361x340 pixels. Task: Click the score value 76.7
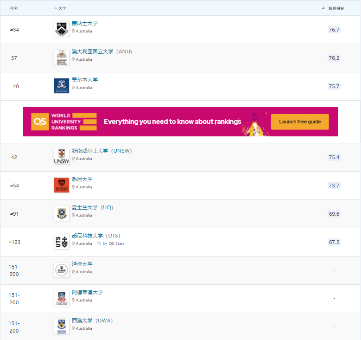click(x=334, y=30)
